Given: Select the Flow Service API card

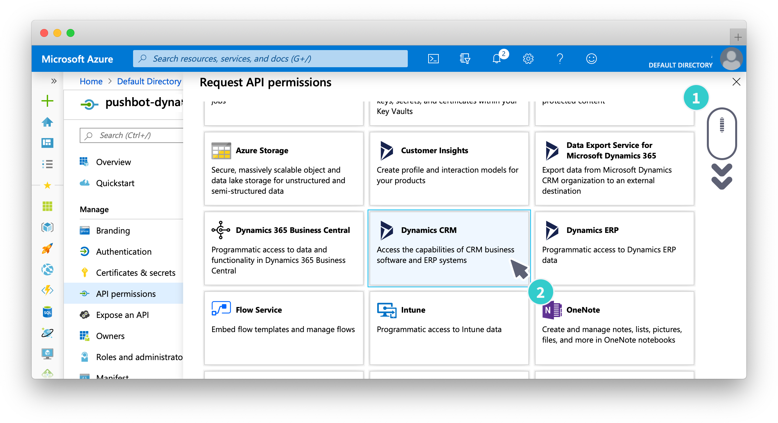Looking at the screenshot, I should pos(284,328).
